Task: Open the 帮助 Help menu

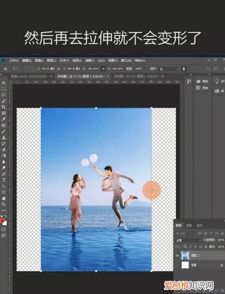Action: point(140,60)
